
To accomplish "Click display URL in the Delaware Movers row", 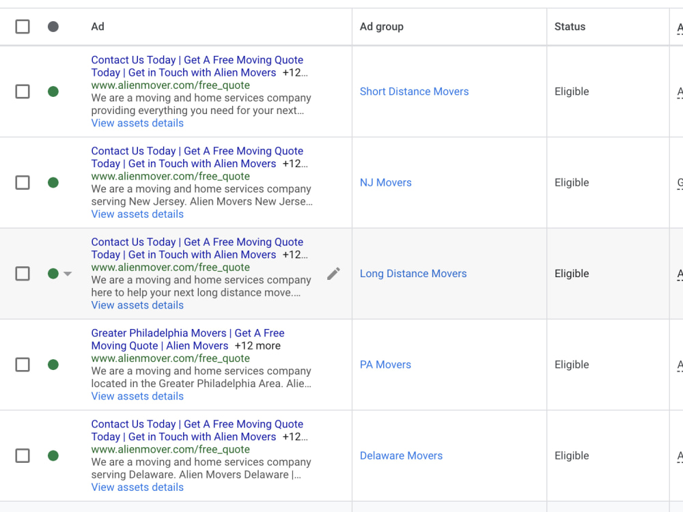I will [x=170, y=449].
